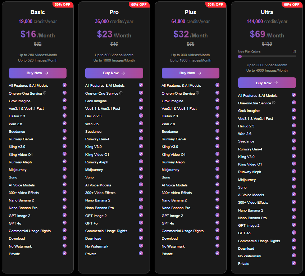Click the info icon beside Plus One-on-One Service
This screenshot has height=276, width=305.
click(x=197, y=93)
